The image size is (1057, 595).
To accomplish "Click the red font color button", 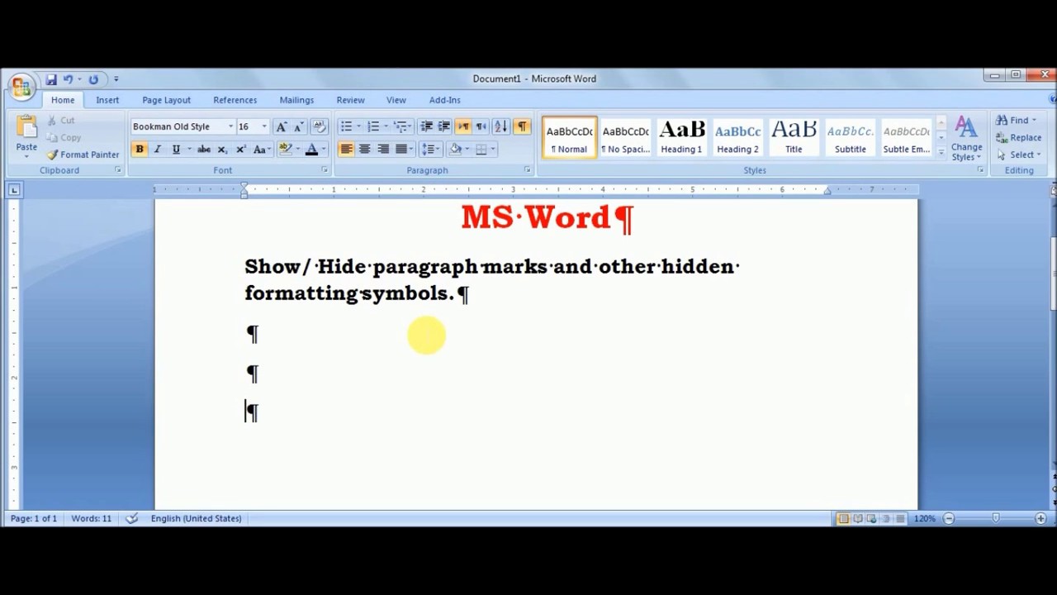I will [311, 150].
